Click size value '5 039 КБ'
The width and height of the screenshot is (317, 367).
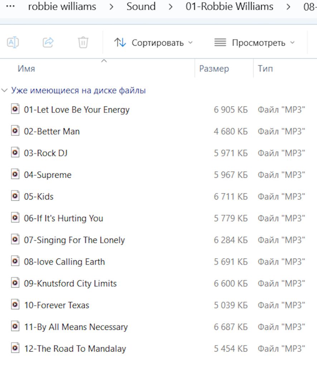[230, 305]
